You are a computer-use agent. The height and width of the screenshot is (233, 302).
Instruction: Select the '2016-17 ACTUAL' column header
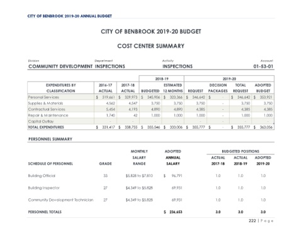106,88
